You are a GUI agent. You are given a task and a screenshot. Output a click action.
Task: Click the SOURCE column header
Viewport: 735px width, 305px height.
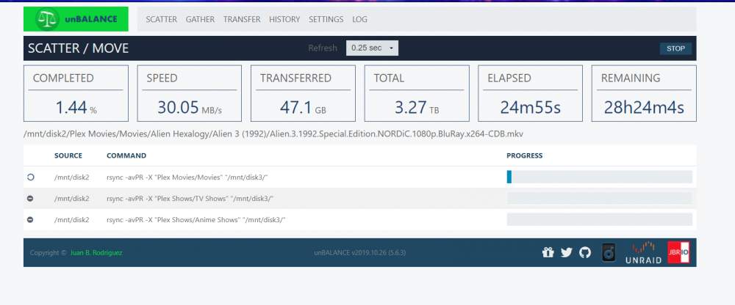pos(68,155)
